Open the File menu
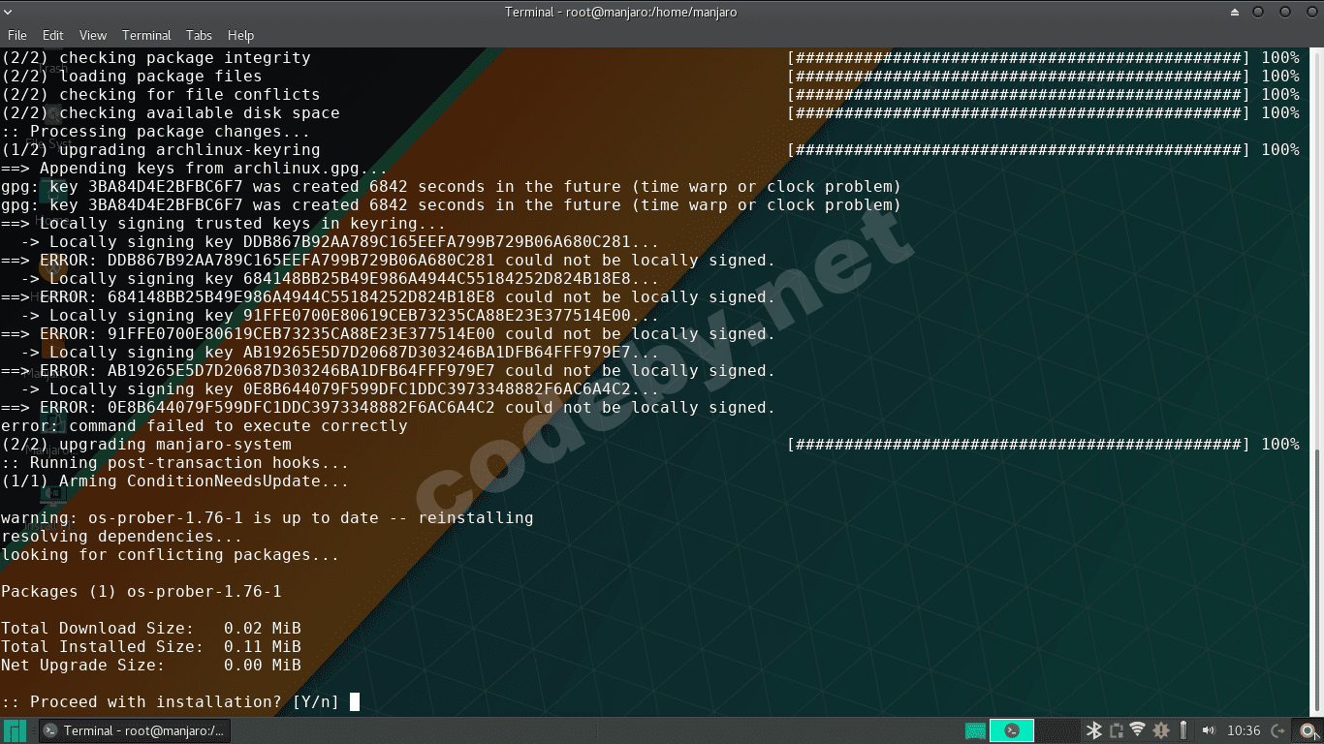 (x=16, y=36)
